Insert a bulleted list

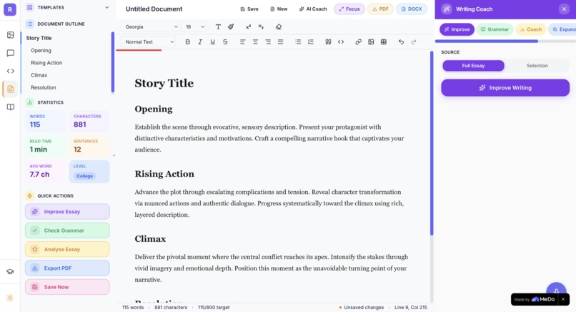click(298, 42)
